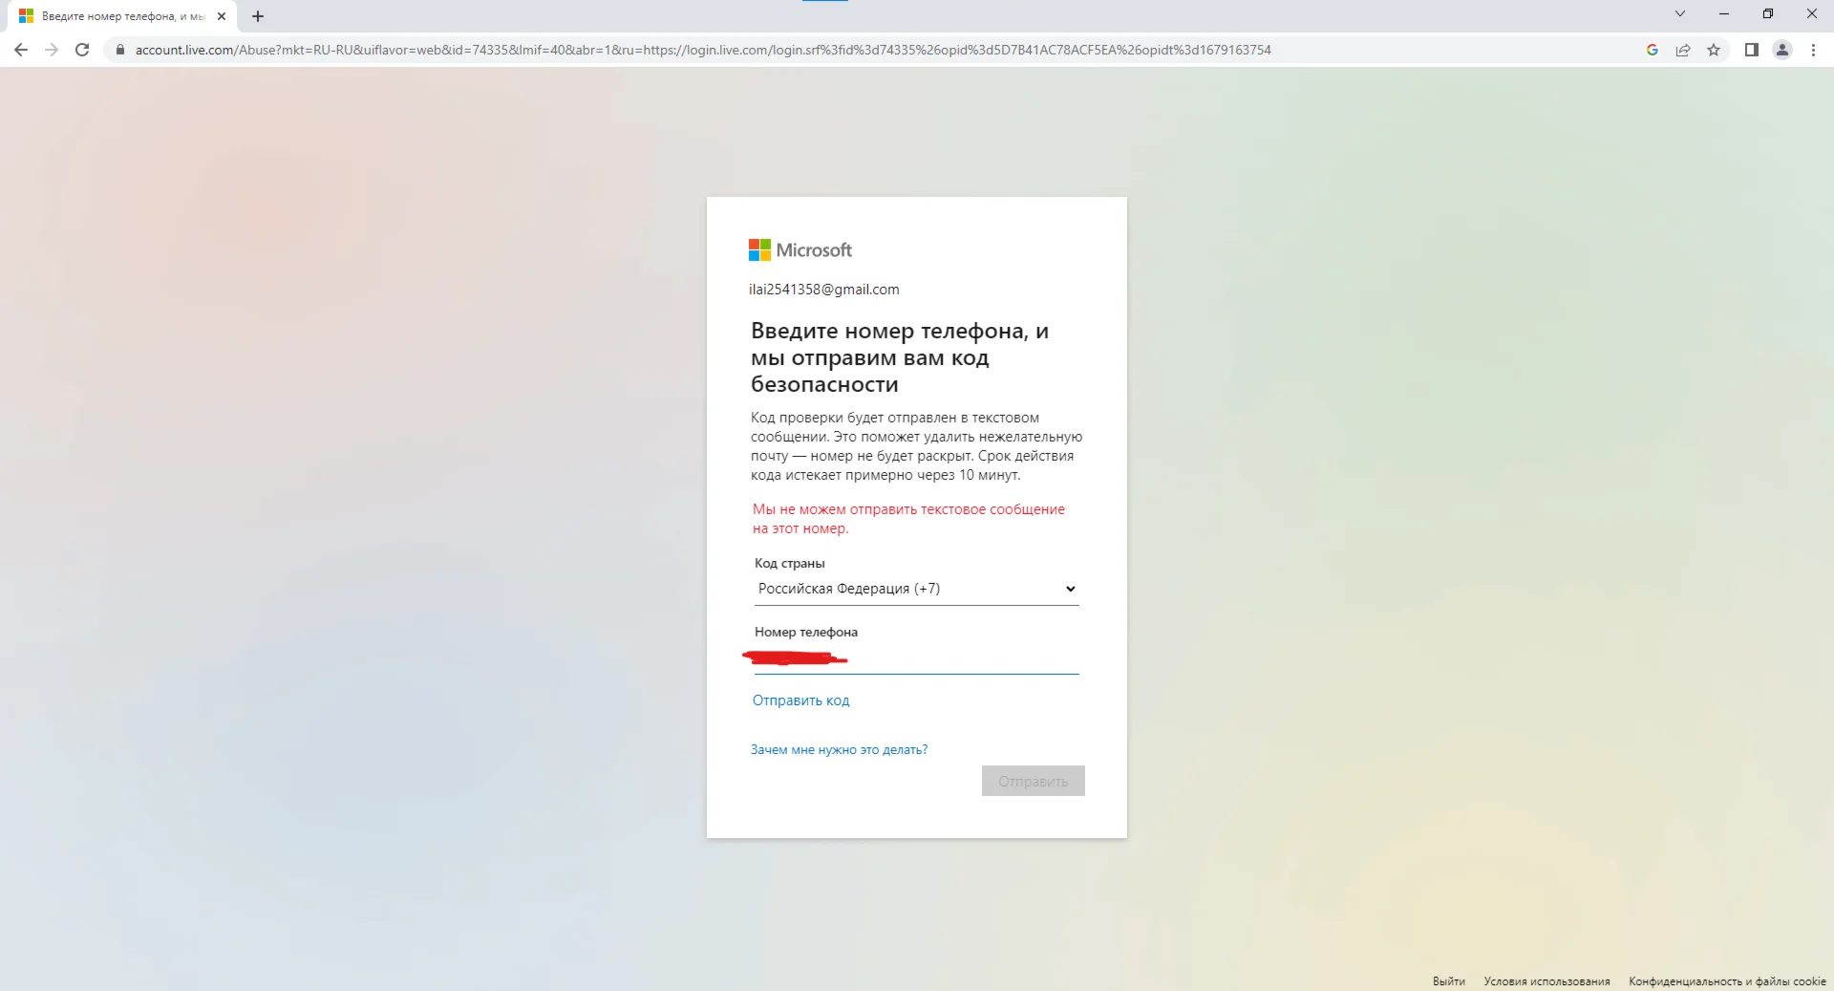Click 'Выйти' in the footer
Viewport: 1834px width, 991px height.
click(x=1448, y=981)
